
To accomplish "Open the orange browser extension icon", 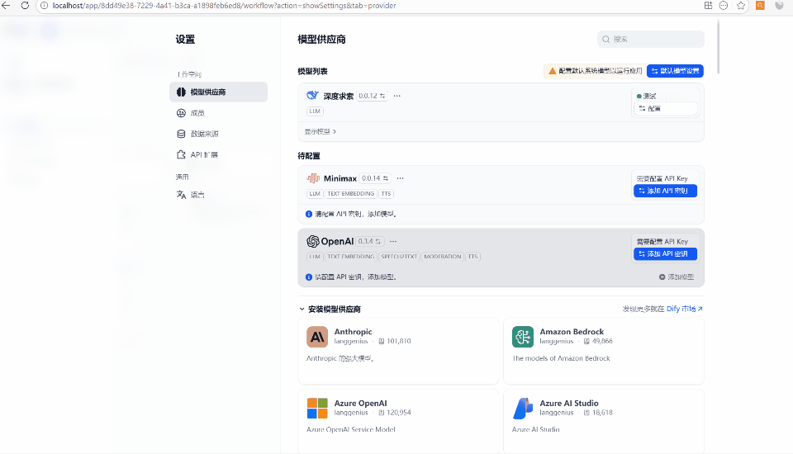I will (760, 6).
